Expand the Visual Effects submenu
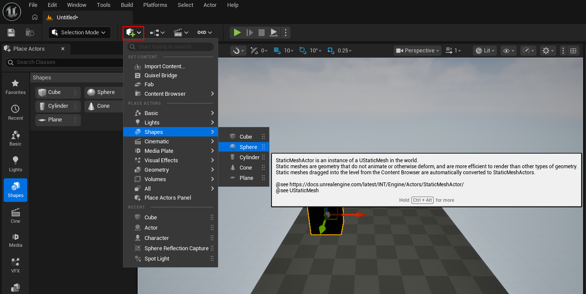586x294 pixels. point(170,161)
